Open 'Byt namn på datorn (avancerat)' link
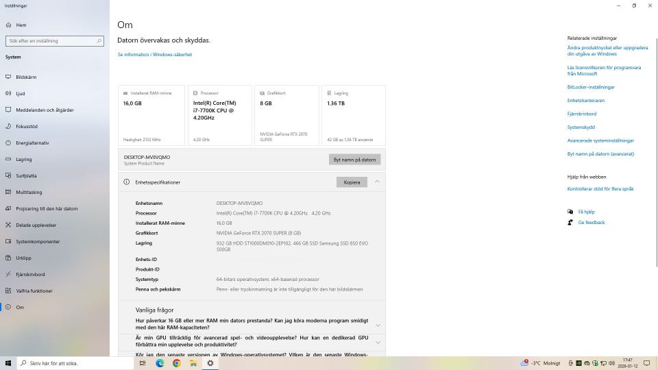 tap(600, 154)
